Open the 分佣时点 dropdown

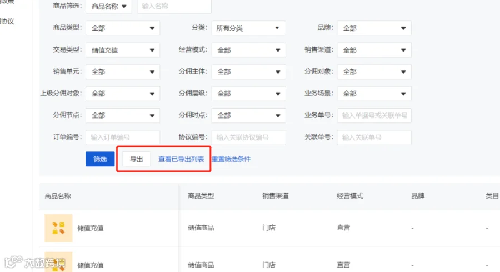(249, 115)
